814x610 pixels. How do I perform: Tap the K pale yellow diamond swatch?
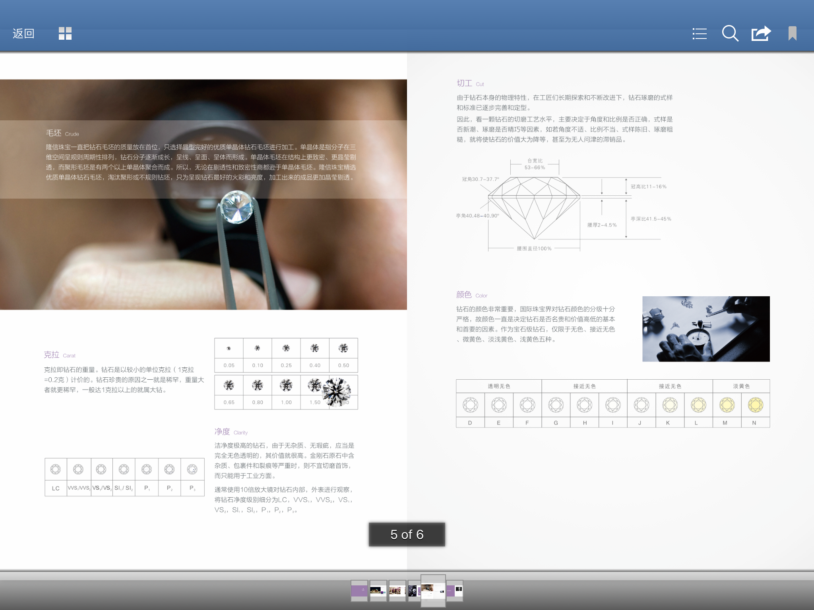click(670, 405)
